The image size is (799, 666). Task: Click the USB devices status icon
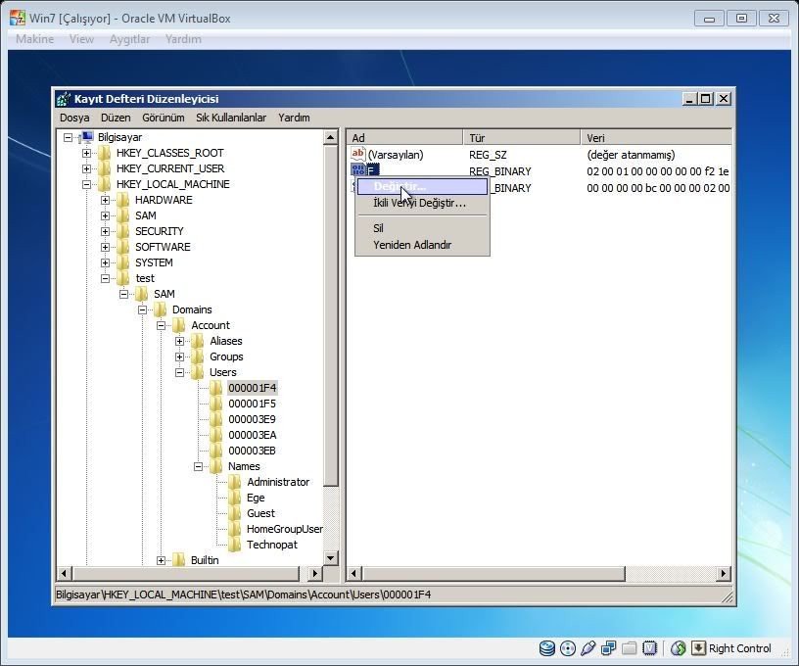click(588, 648)
